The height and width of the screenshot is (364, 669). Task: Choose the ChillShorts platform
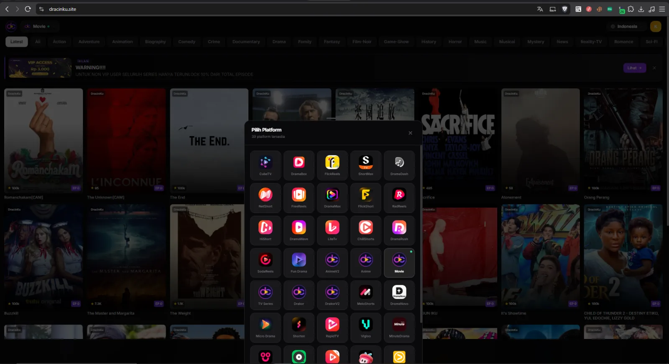(366, 230)
